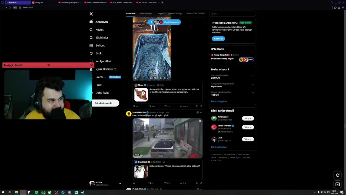This screenshot has height=195, width=346.
Task: Expand Daha fazla göster under Kimi takip etmeli
Action: pos(219,147)
